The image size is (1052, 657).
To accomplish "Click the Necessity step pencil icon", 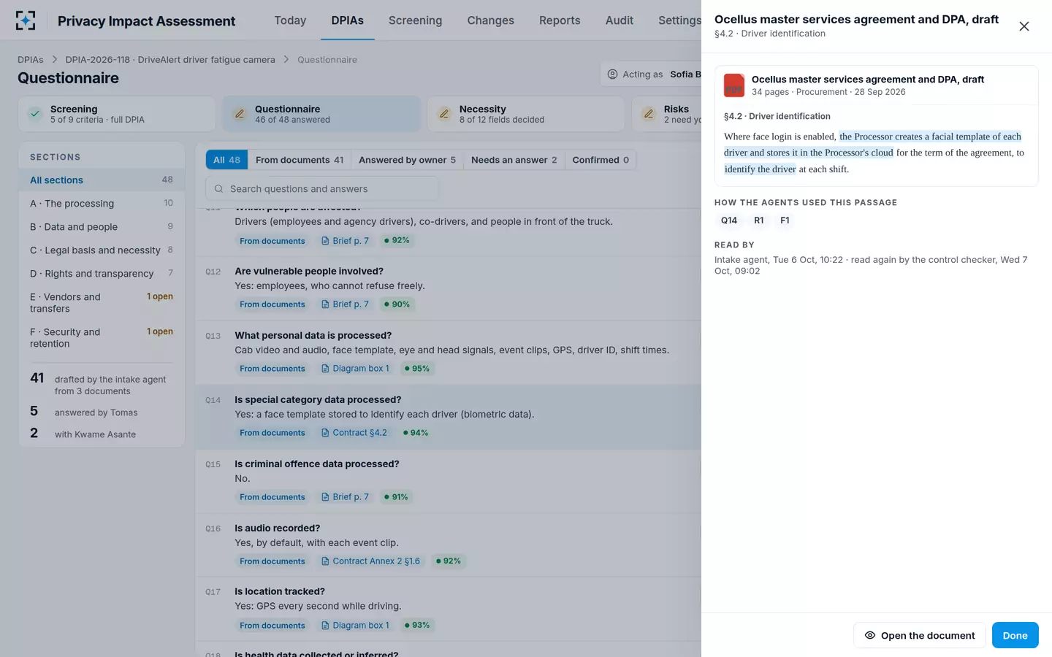I will pos(444,114).
